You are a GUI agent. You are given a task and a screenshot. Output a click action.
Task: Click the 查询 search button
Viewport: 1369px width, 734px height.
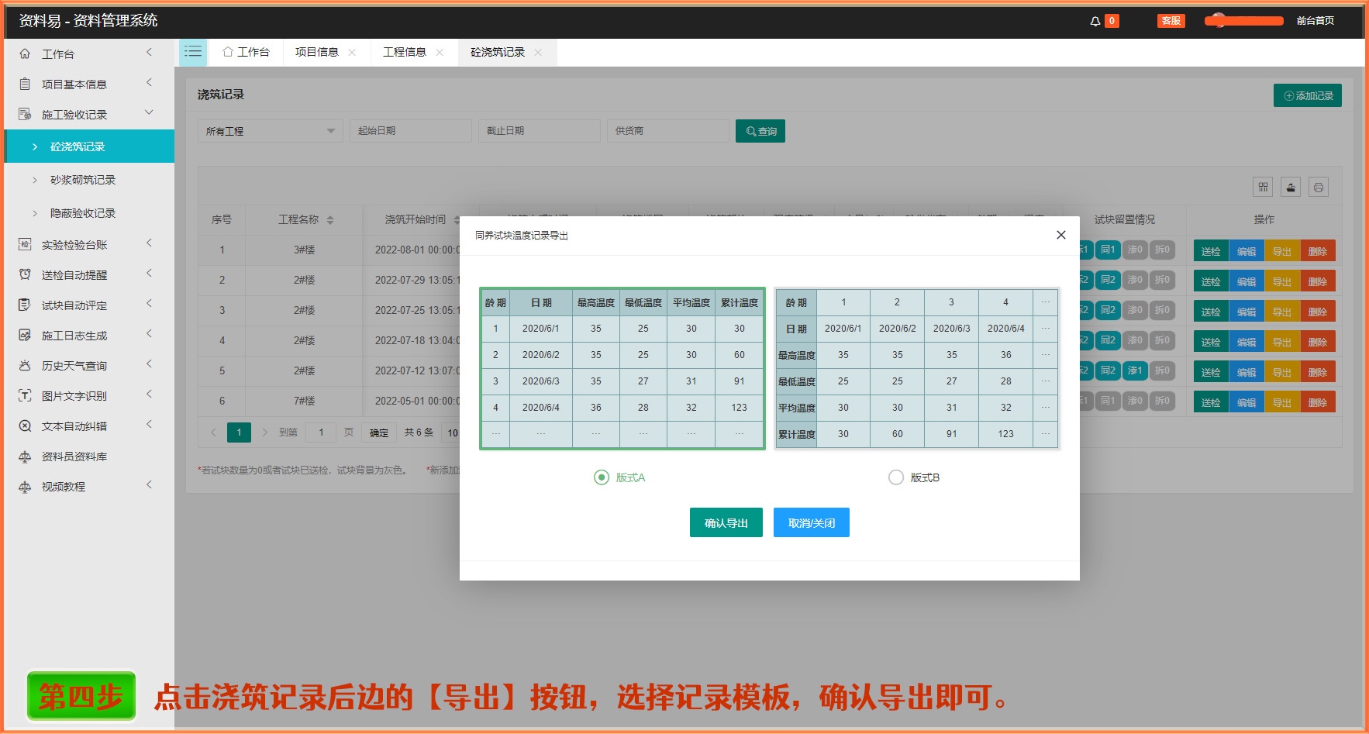760,131
